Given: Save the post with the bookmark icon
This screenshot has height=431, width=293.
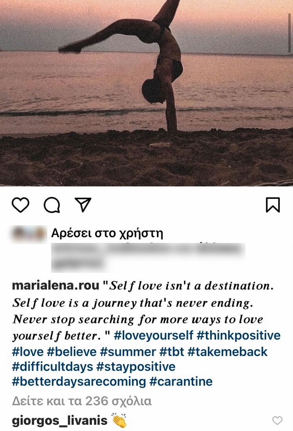Looking at the screenshot, I should pos(273,205).
